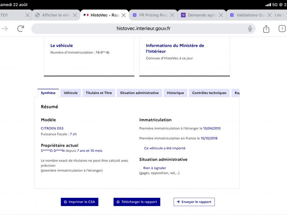Click the Informations du Ministère de l'Intérieur heading
Image resolution: width=287 pixels, height=215 pixels.
[x=175, y=48]
